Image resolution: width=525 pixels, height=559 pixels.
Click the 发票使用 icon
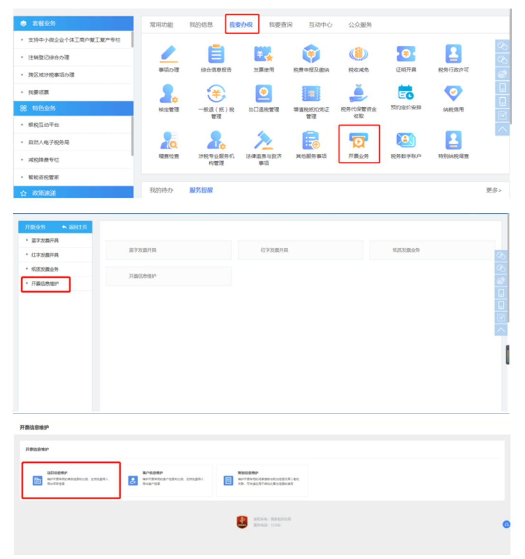click(x=263, y=55)
